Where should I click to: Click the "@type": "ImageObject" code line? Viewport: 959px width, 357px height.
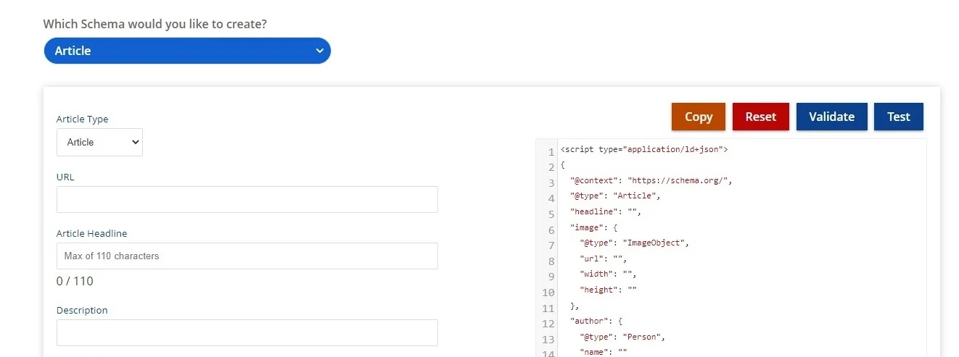pos(634,243)
